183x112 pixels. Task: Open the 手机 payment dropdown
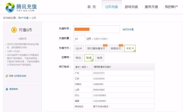(130, 48)
